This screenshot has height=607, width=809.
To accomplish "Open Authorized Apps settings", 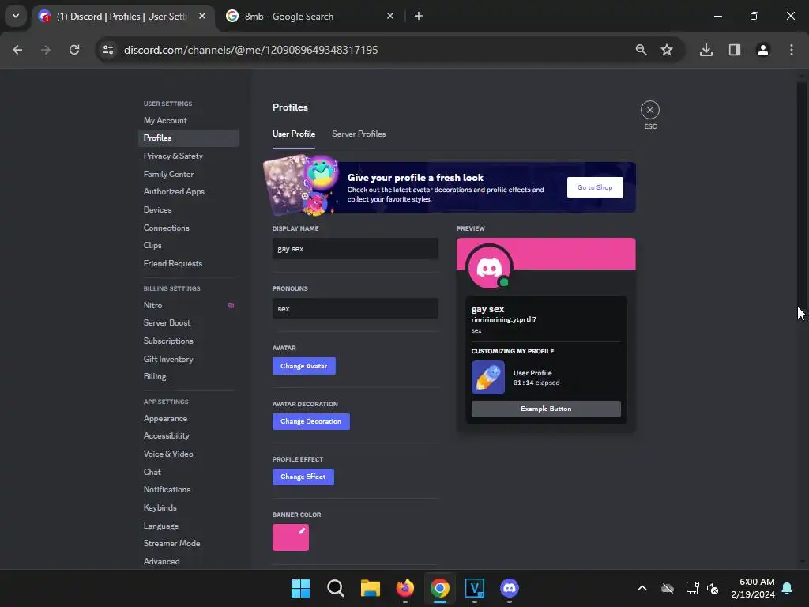I will [188, 191].
